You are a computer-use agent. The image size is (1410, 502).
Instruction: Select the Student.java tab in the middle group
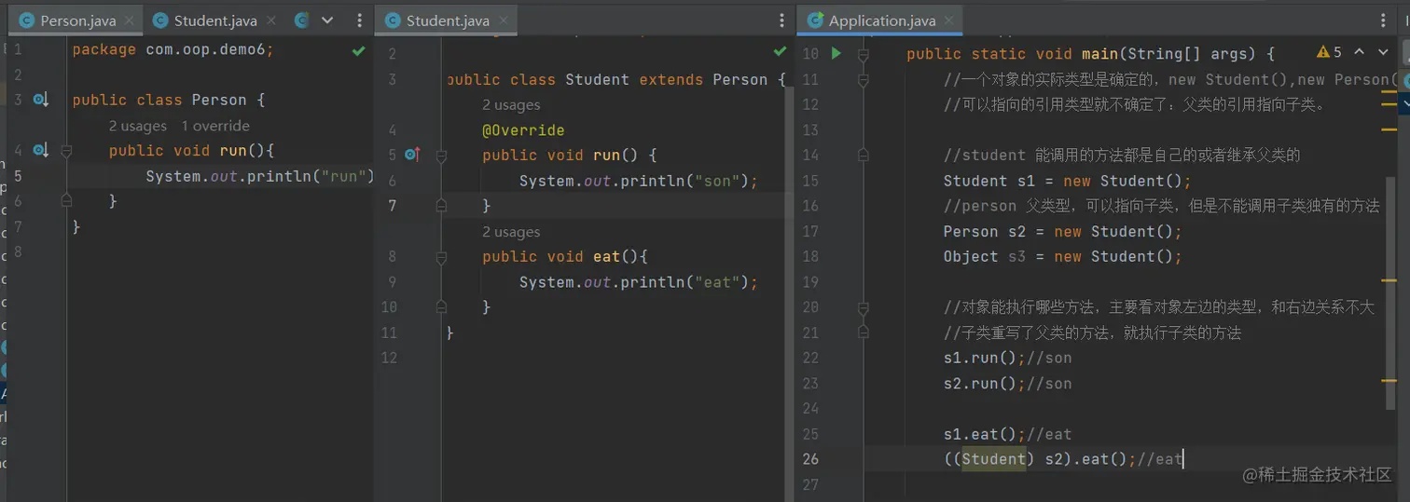[448, 20]
